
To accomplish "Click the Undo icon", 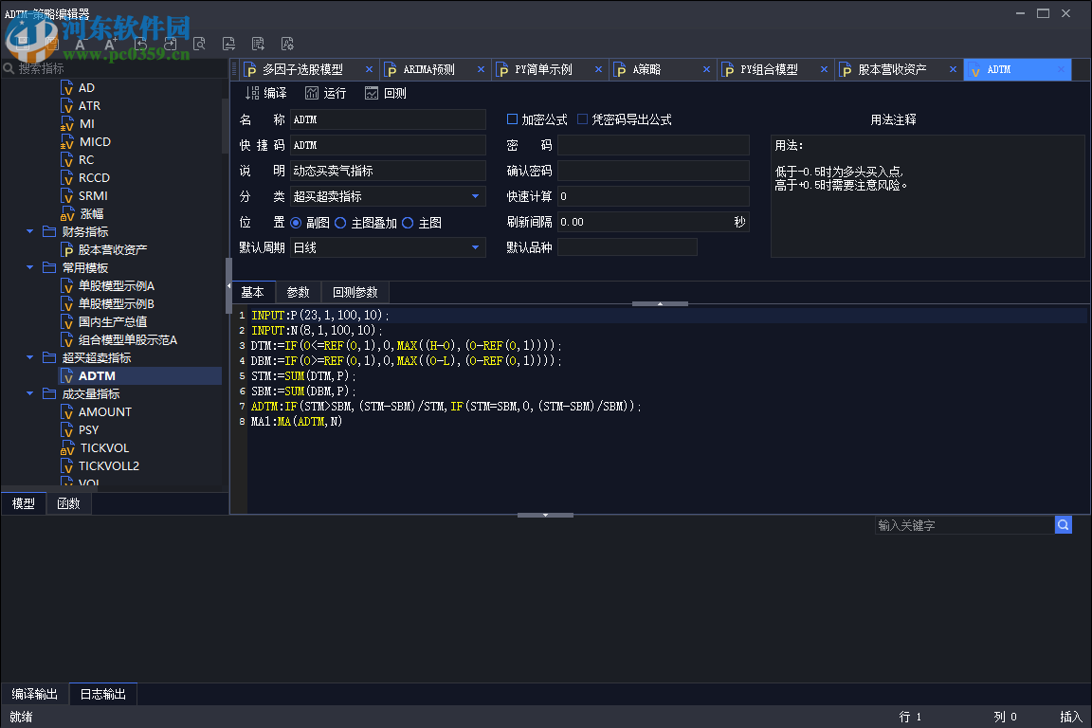I will coord(141,43).
